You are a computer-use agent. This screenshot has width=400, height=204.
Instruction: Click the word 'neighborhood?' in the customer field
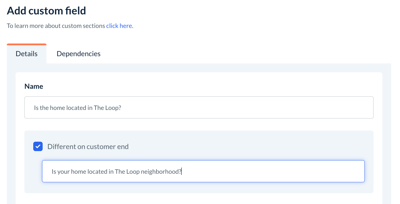pyautogui.click(x=161, y=171)
